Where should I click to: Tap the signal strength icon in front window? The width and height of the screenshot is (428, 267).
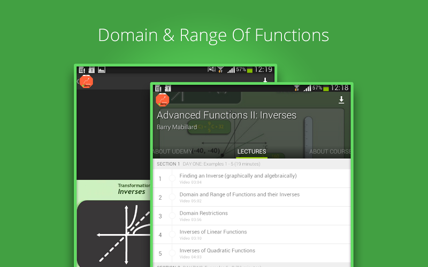click(307, 88)
